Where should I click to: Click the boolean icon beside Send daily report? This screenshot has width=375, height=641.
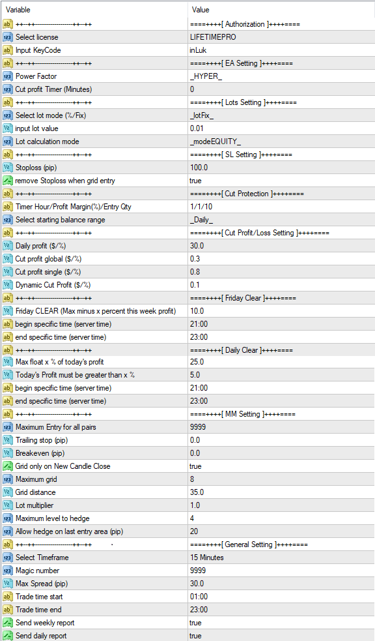pyautogui.click(x=8, y=636)
